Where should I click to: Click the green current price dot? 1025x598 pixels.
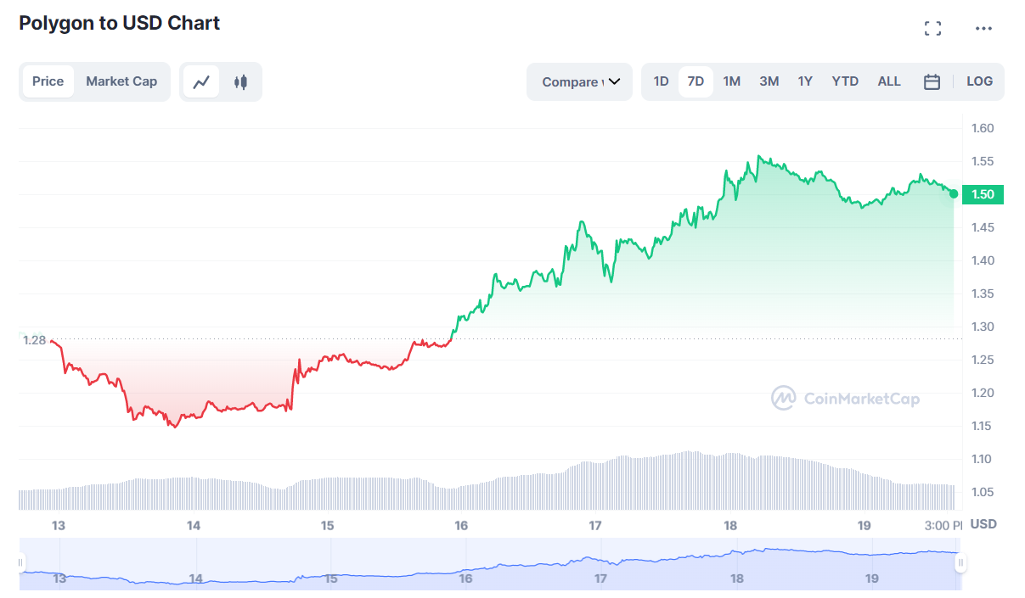tap(954, 194)
